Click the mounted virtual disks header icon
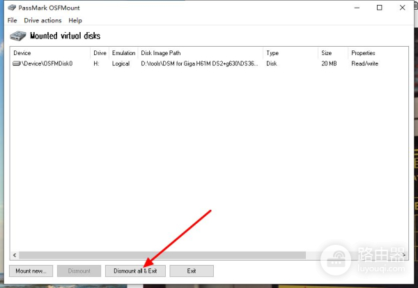The height and width of the screenshot is (288, 418). (17, 36)
